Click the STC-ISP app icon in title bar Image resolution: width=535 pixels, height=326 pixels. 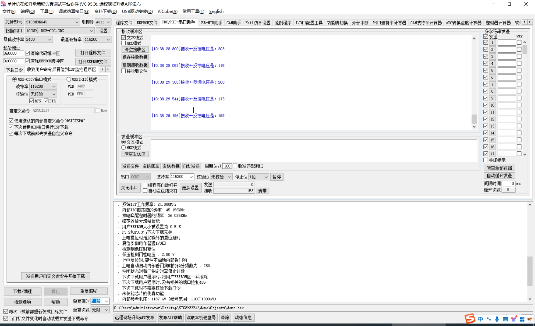(x=3, y=4)
